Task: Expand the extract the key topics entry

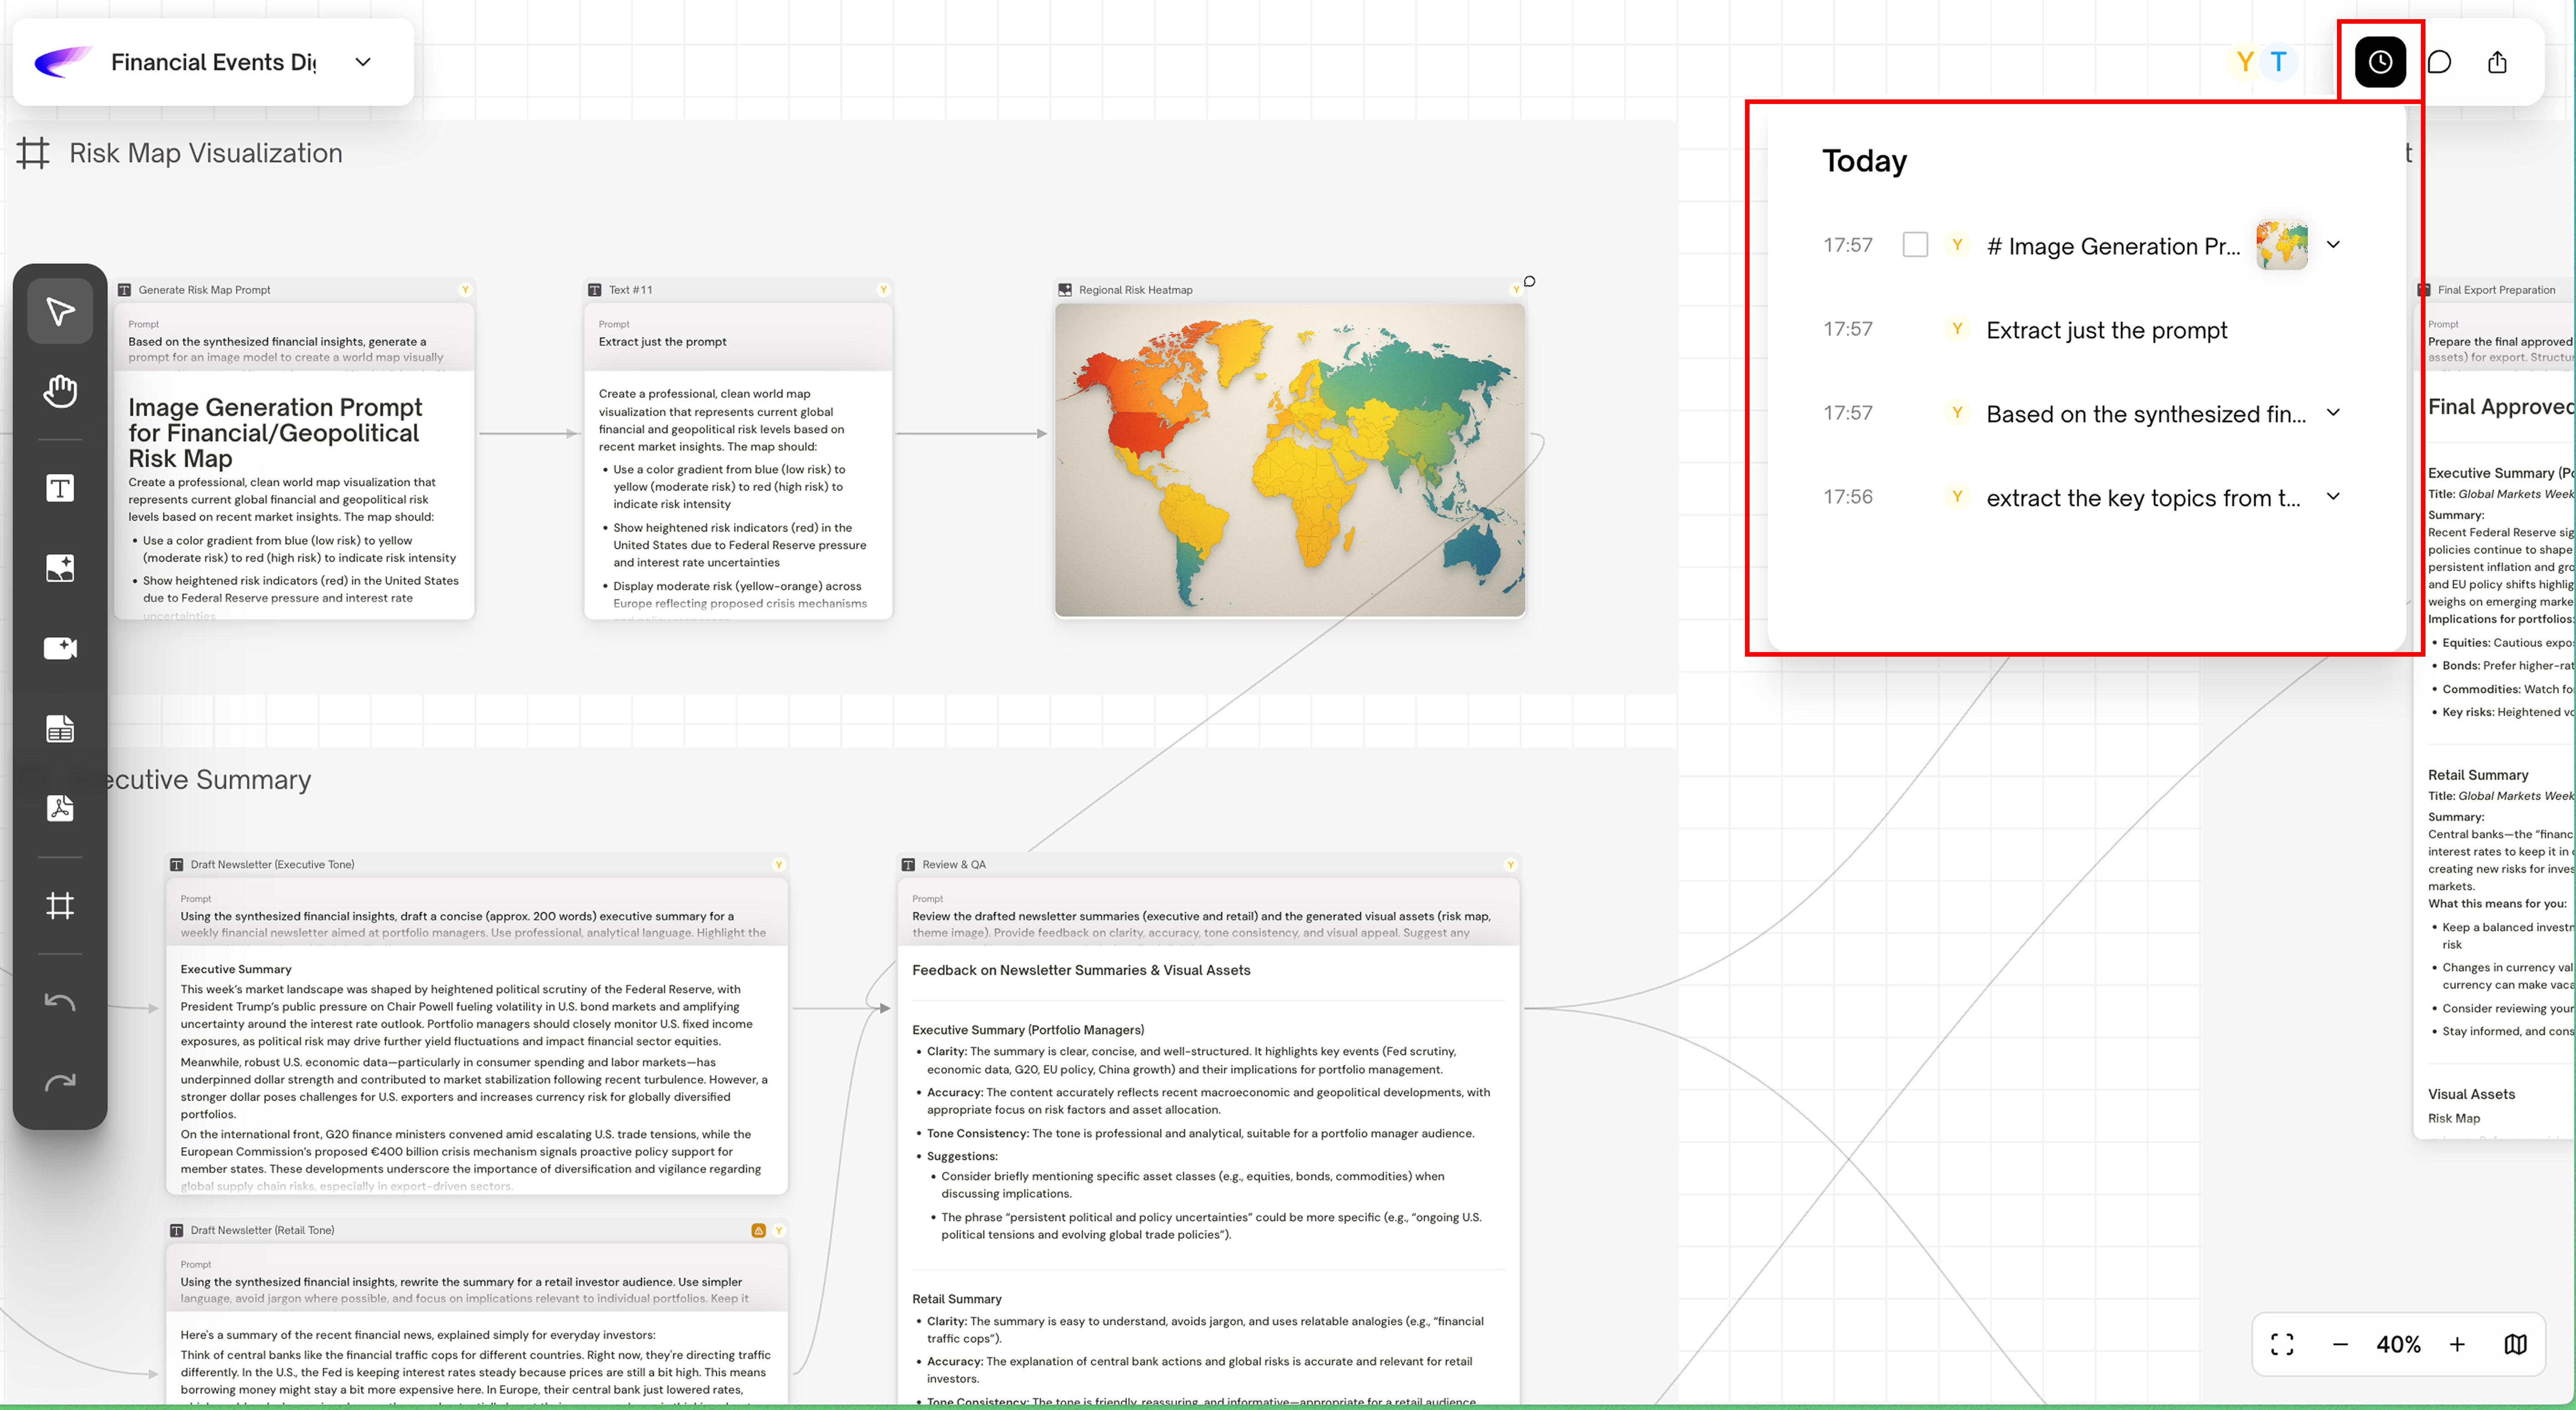Action: [2333, 497]
